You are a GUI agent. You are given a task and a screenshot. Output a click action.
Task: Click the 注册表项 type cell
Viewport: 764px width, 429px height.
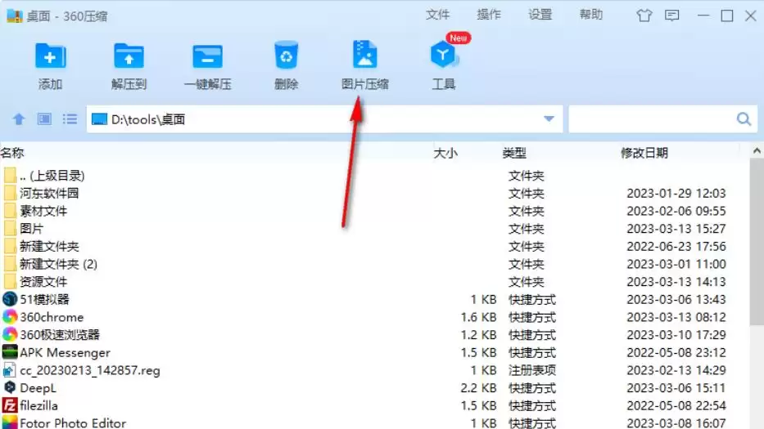pos(532,370)
